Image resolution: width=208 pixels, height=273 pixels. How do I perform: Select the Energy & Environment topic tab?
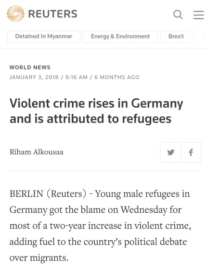[x=120, y=36]
